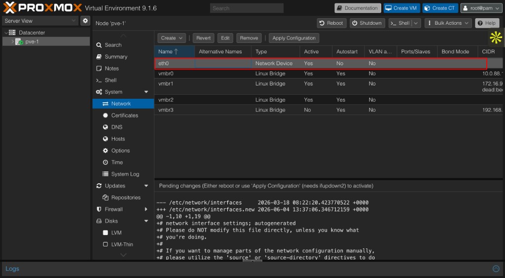Image resolution: width=505 pixels, height=278 pixels.
Task: Select the vmbr0 row
Action: pos(328,74)
